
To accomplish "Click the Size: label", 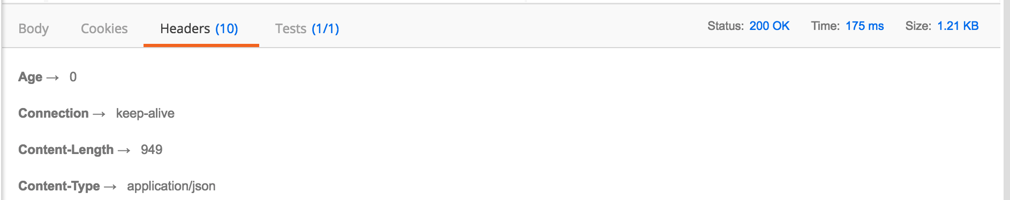I will 918,26.
